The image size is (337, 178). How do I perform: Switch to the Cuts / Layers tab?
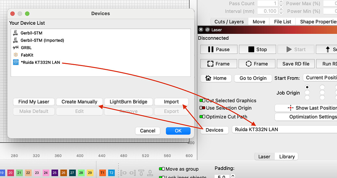[229, 22]
